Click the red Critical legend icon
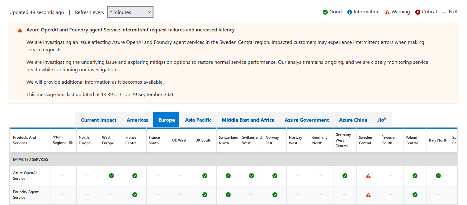The width and height of the screenshot is (467, 205). click(418, 12)
